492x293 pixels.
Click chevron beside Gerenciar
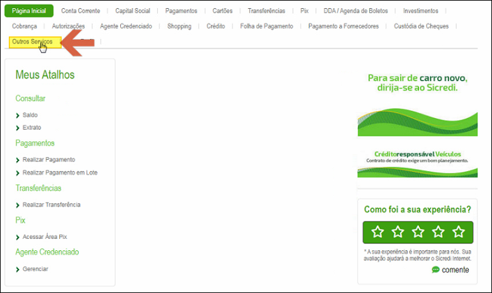18,269
